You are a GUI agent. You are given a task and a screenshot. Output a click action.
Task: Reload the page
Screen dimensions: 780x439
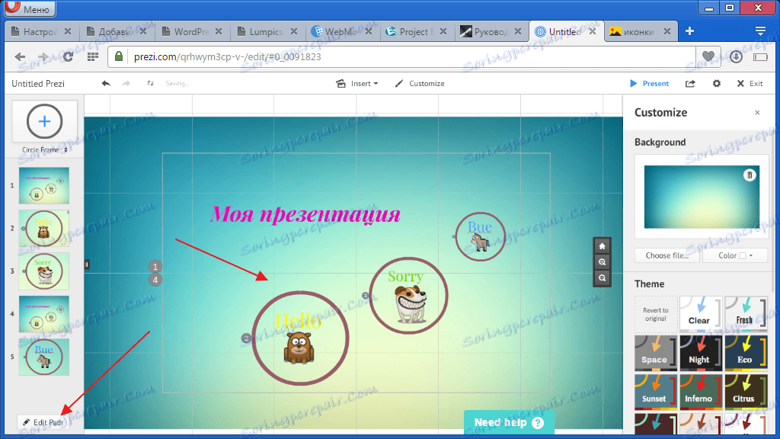point(68,56)
